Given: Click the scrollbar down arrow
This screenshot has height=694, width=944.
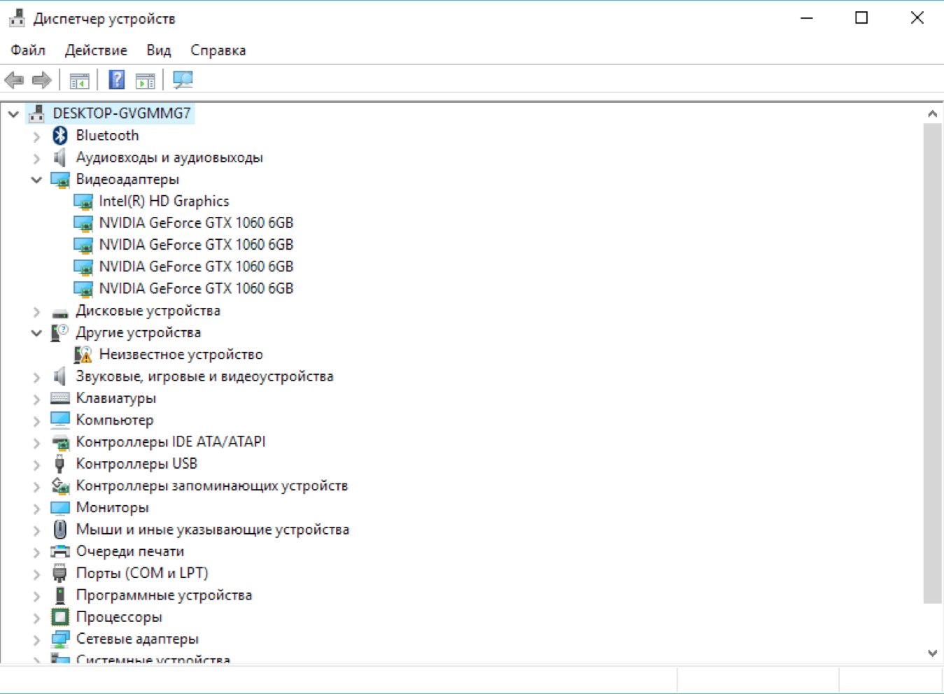Looking at the screenshot, I should [932, 653].
